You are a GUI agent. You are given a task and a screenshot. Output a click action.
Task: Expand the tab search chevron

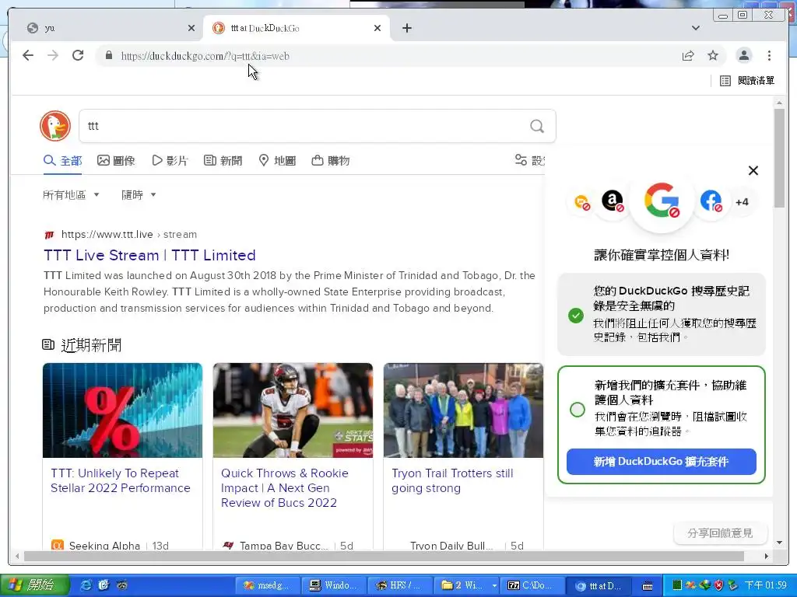[695, 28]
